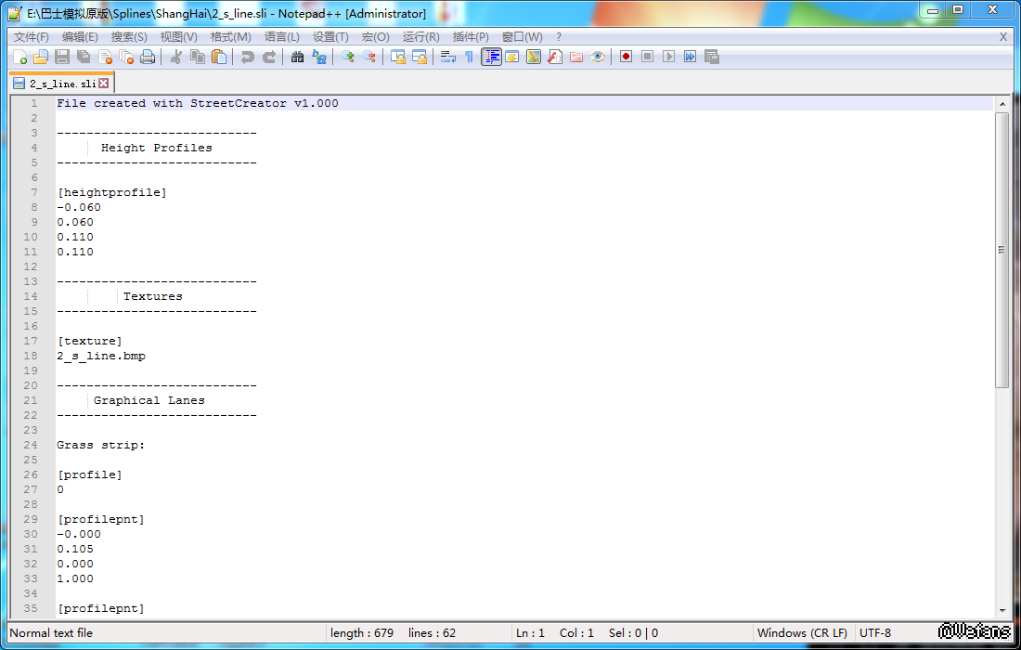Toggle the indent guide toolbar button
Screen dimensions: 1021x650
492,58
